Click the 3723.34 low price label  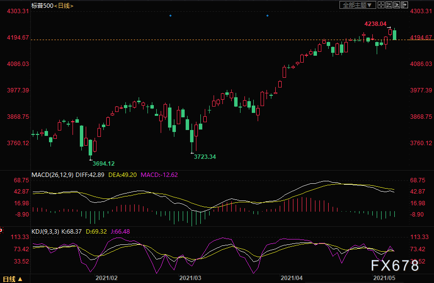[x=205, y=157]
